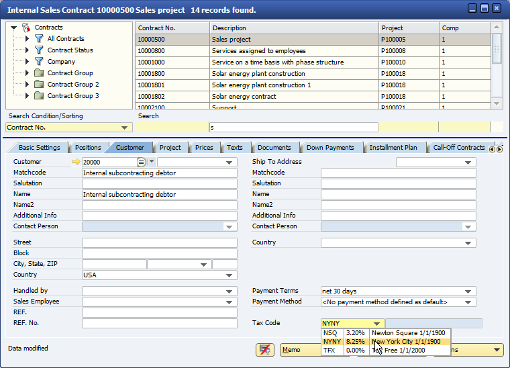
Task: Open the customer choose-from-list round icon
Action: pyautogui.click(x=141, y=162)
